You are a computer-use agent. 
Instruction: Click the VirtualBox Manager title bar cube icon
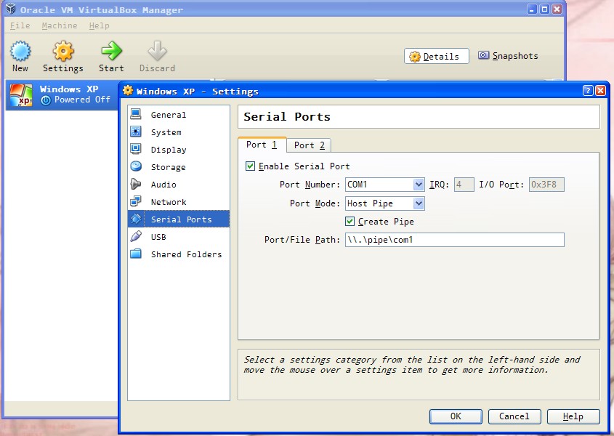tap(11, 9)
